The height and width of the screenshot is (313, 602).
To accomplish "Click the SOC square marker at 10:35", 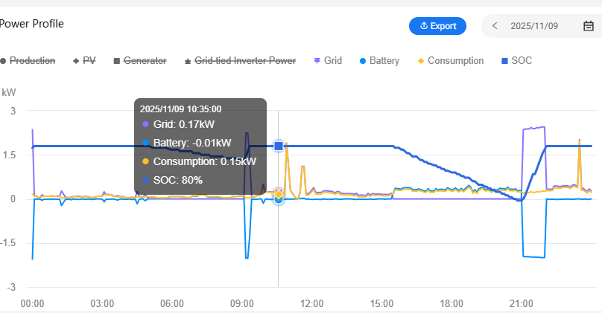I will [x=279, y=146].
